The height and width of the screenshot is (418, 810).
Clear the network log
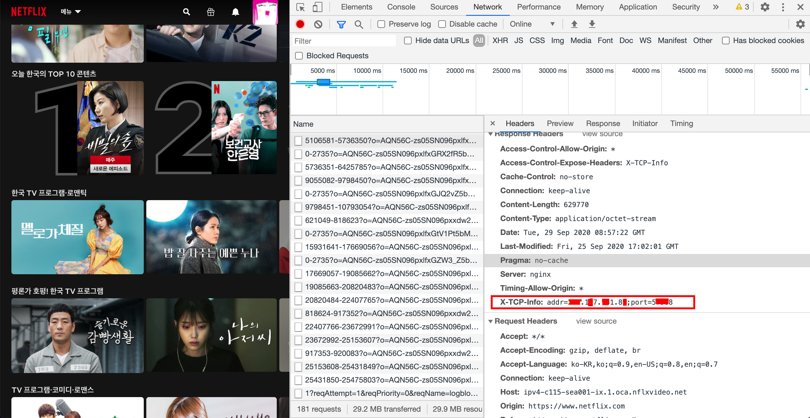tap(318, 24)
